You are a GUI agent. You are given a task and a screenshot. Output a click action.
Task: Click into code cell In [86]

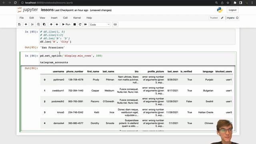pyautogui.click(x=137, y=59)
